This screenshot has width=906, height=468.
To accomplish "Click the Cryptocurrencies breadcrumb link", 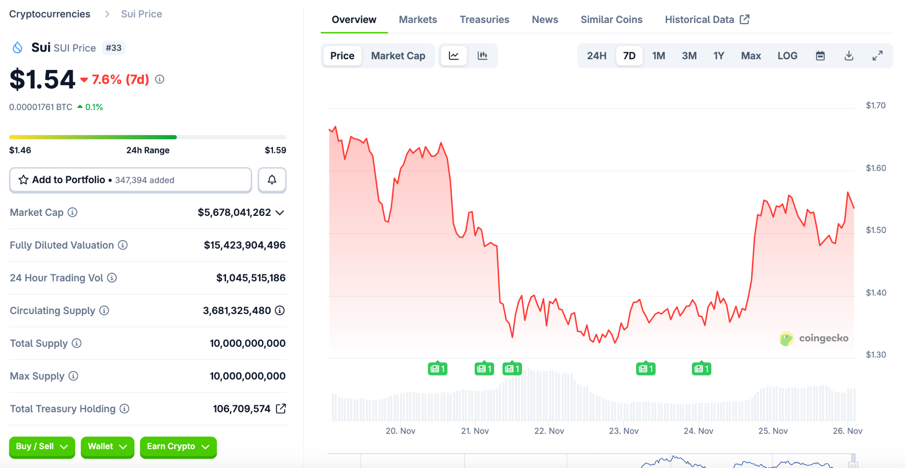I will pyautogui.click(x=50, y=14).
